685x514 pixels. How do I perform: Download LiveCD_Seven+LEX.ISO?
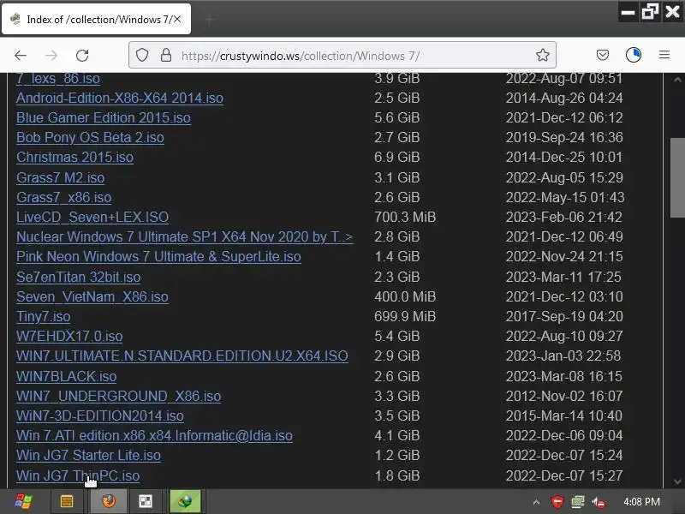click(x=92, y=217)
